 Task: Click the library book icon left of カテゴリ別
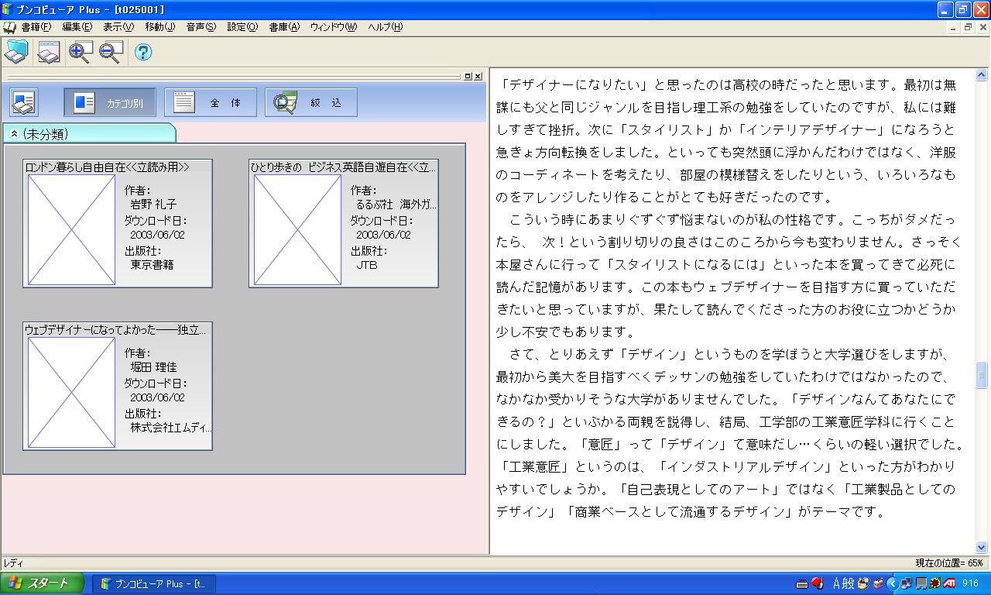click(x=23, y=102)
